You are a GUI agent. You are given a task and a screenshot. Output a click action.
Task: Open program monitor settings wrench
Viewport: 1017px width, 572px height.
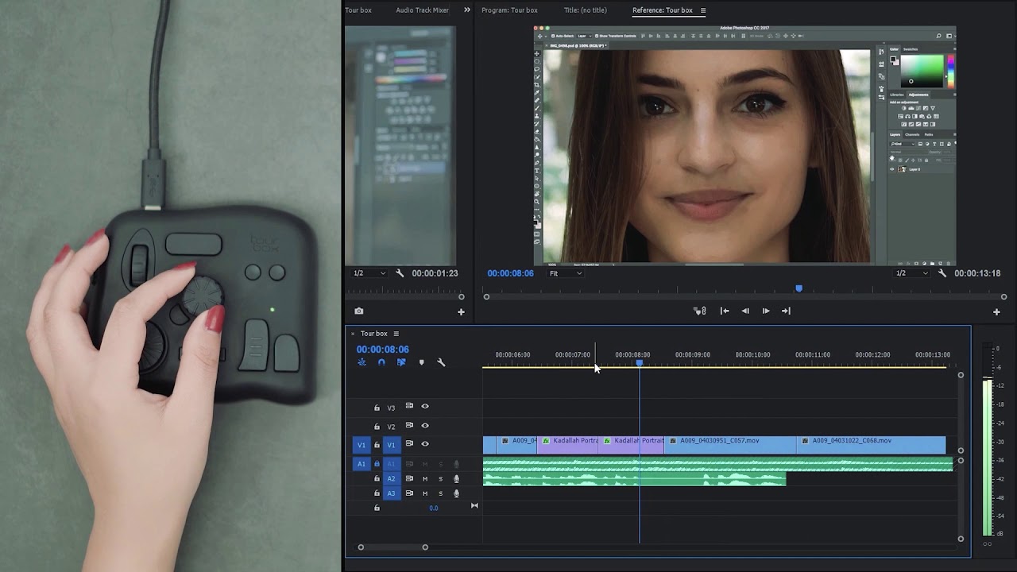click(x=942, y=273)
